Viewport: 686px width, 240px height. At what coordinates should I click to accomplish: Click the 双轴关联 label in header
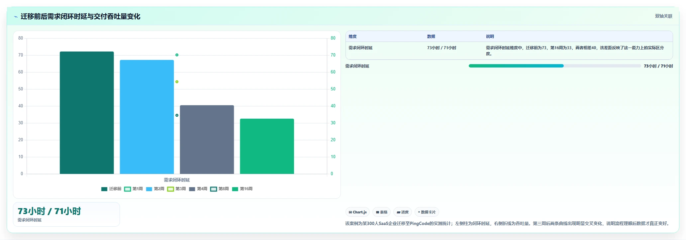(x=663, y=16)
